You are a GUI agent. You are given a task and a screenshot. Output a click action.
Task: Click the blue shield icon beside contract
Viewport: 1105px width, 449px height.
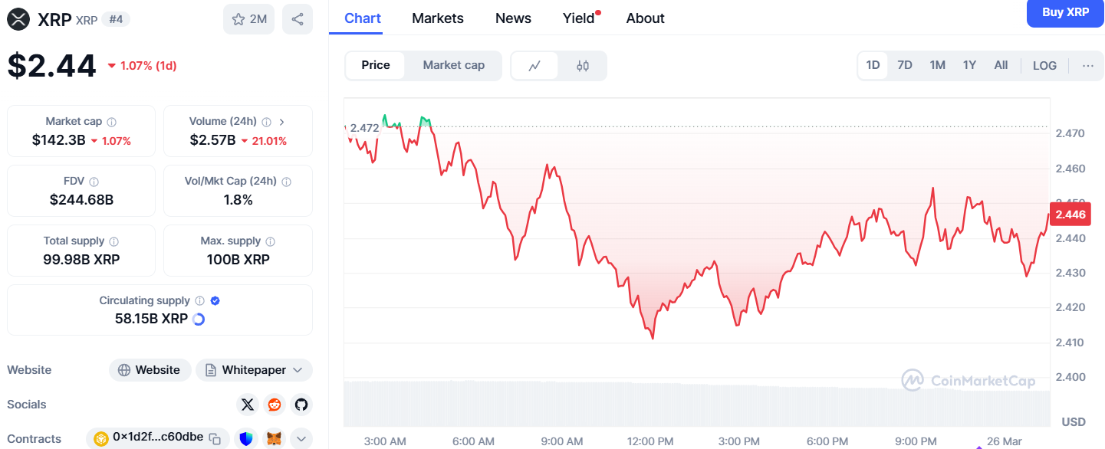pos(245,439)
